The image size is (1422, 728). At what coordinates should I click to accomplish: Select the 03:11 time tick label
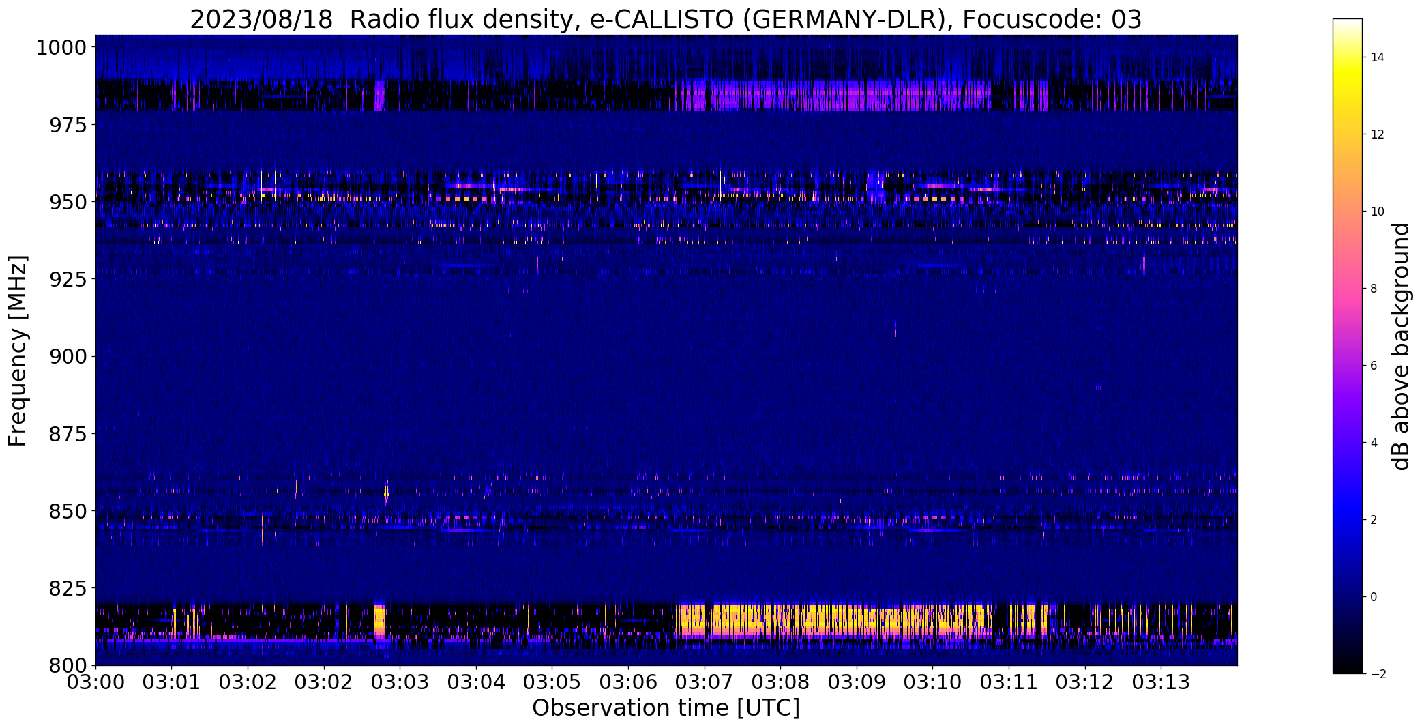point(1009,682)
